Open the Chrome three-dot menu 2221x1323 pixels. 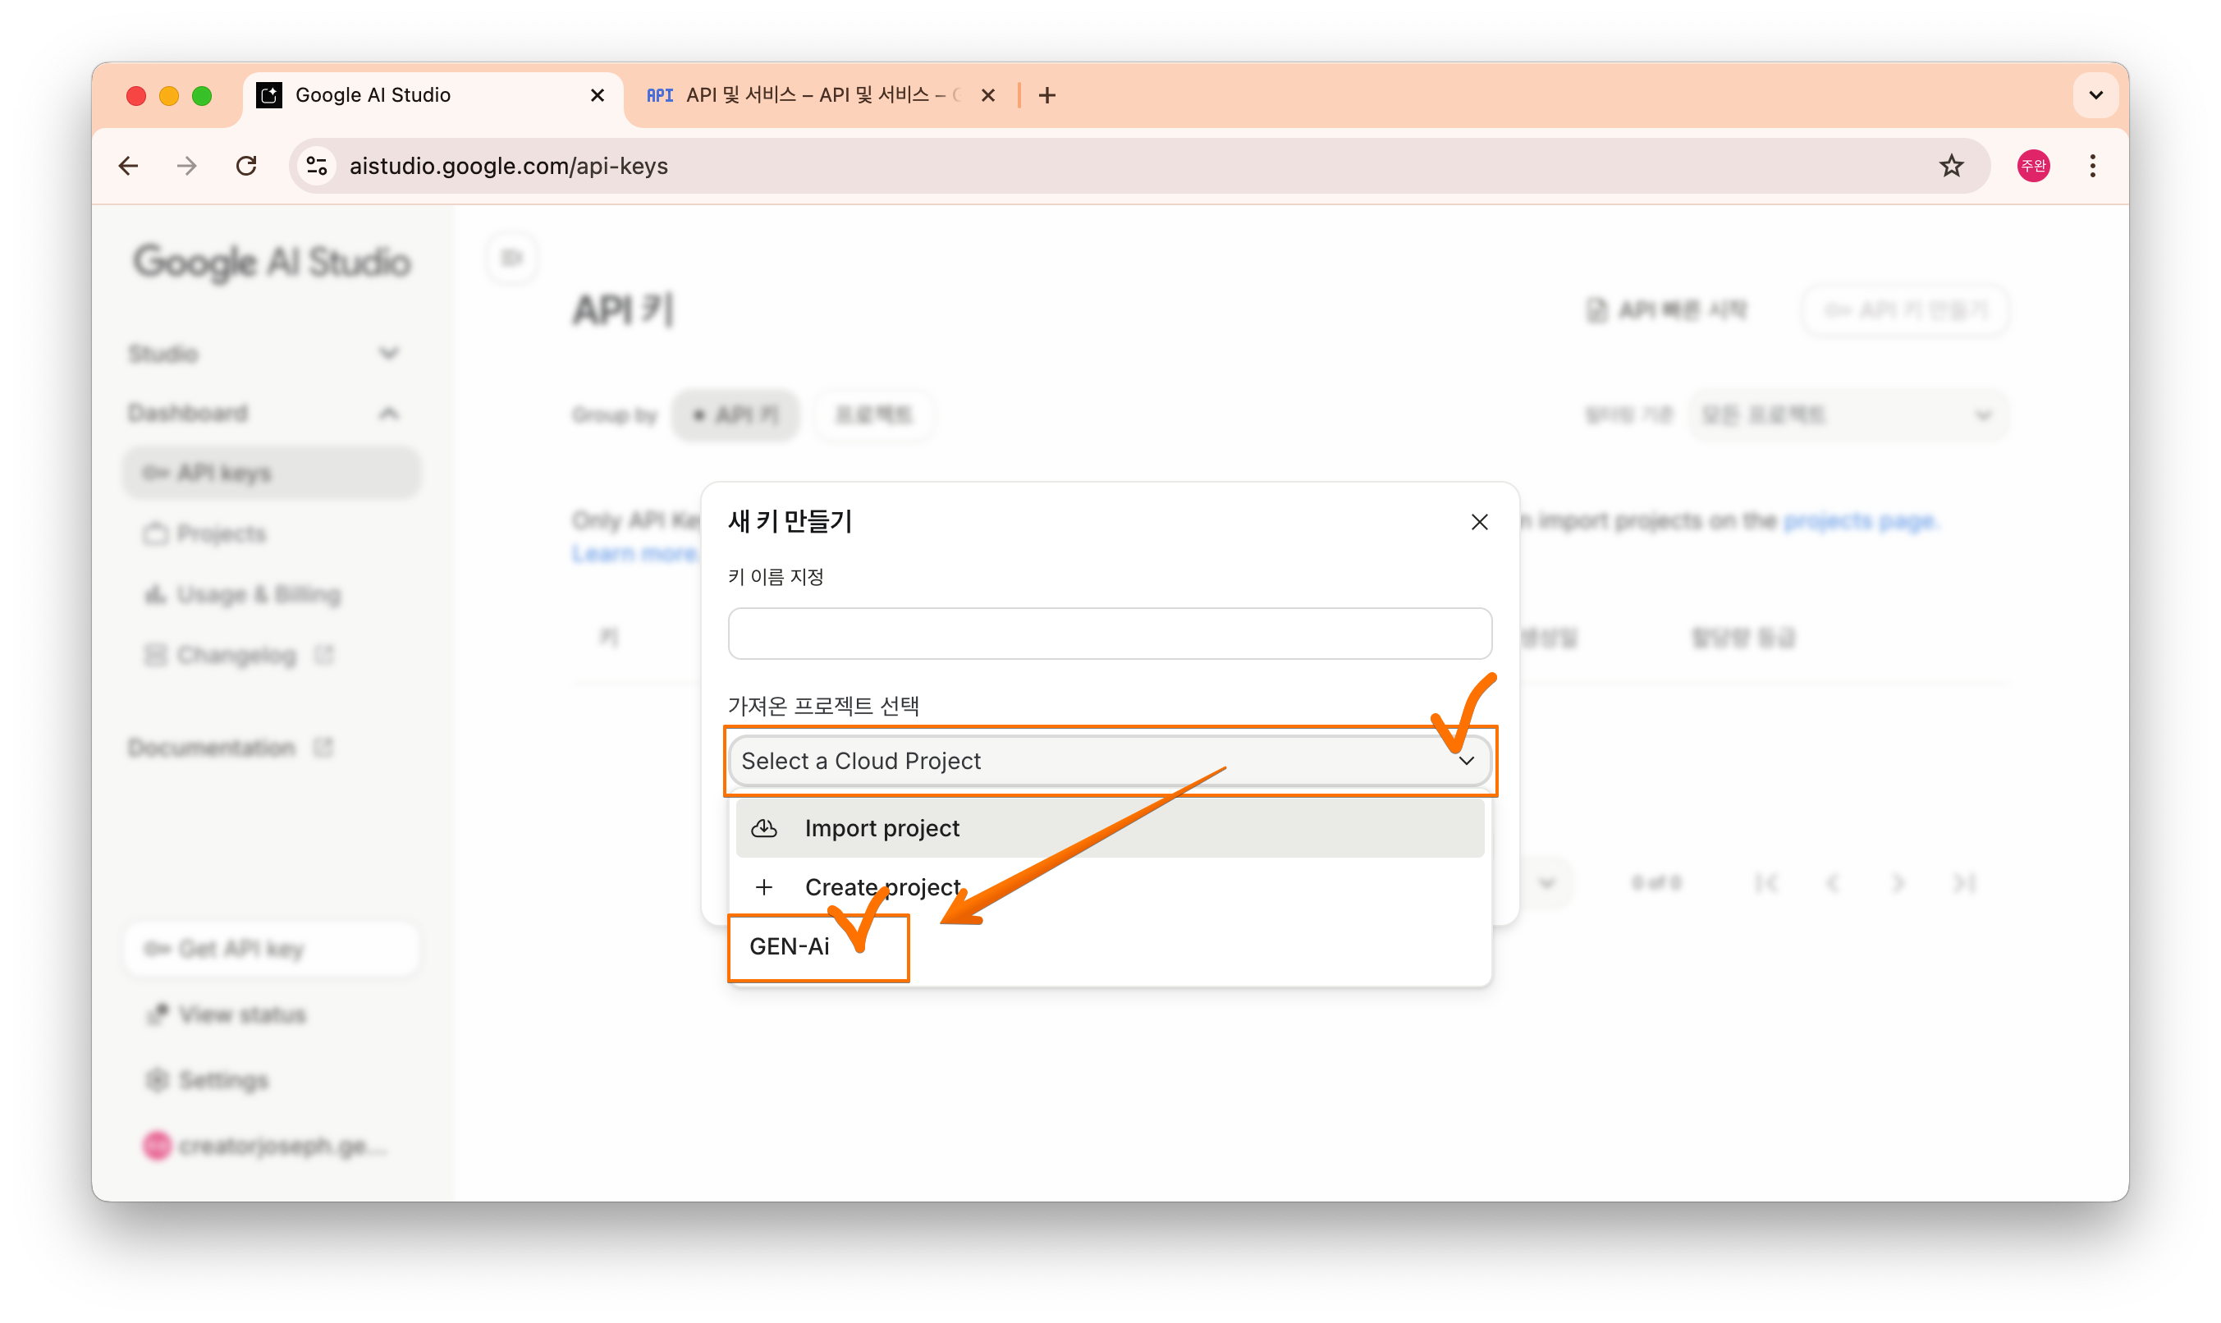2091,166
